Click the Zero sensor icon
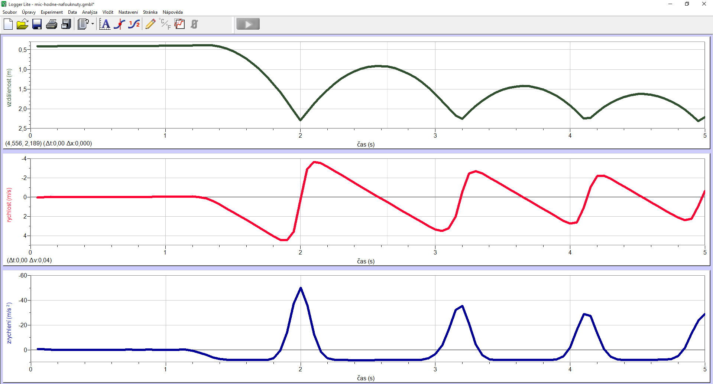 (x=194, y=24)
